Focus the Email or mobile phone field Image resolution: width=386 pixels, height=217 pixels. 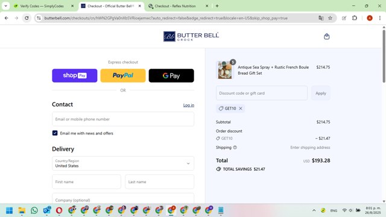click(123, 119)
